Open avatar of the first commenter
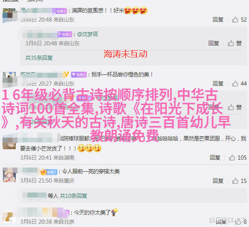249x227 pixels. (9, 15)
